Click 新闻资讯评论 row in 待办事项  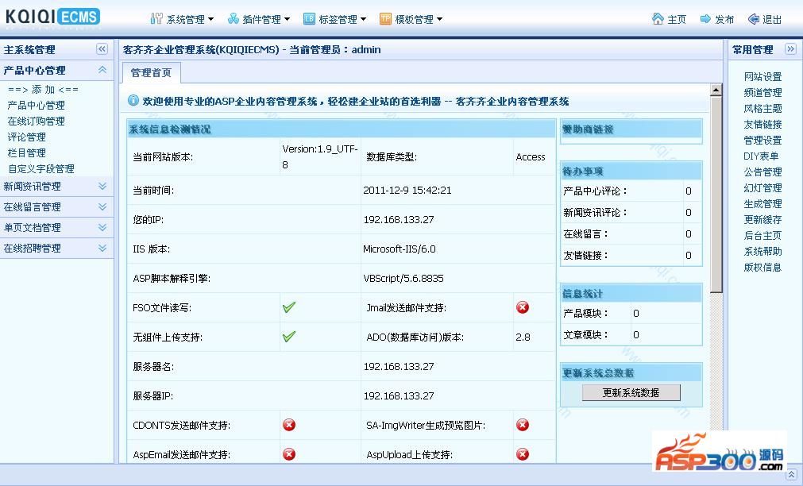631,212
